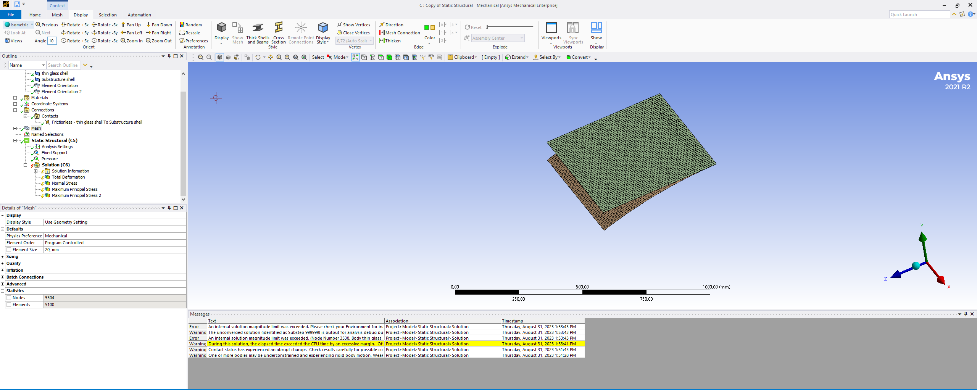Click the Zoom In orient button
The height and width of the screenshot is (390, 977).
point(132,41)
